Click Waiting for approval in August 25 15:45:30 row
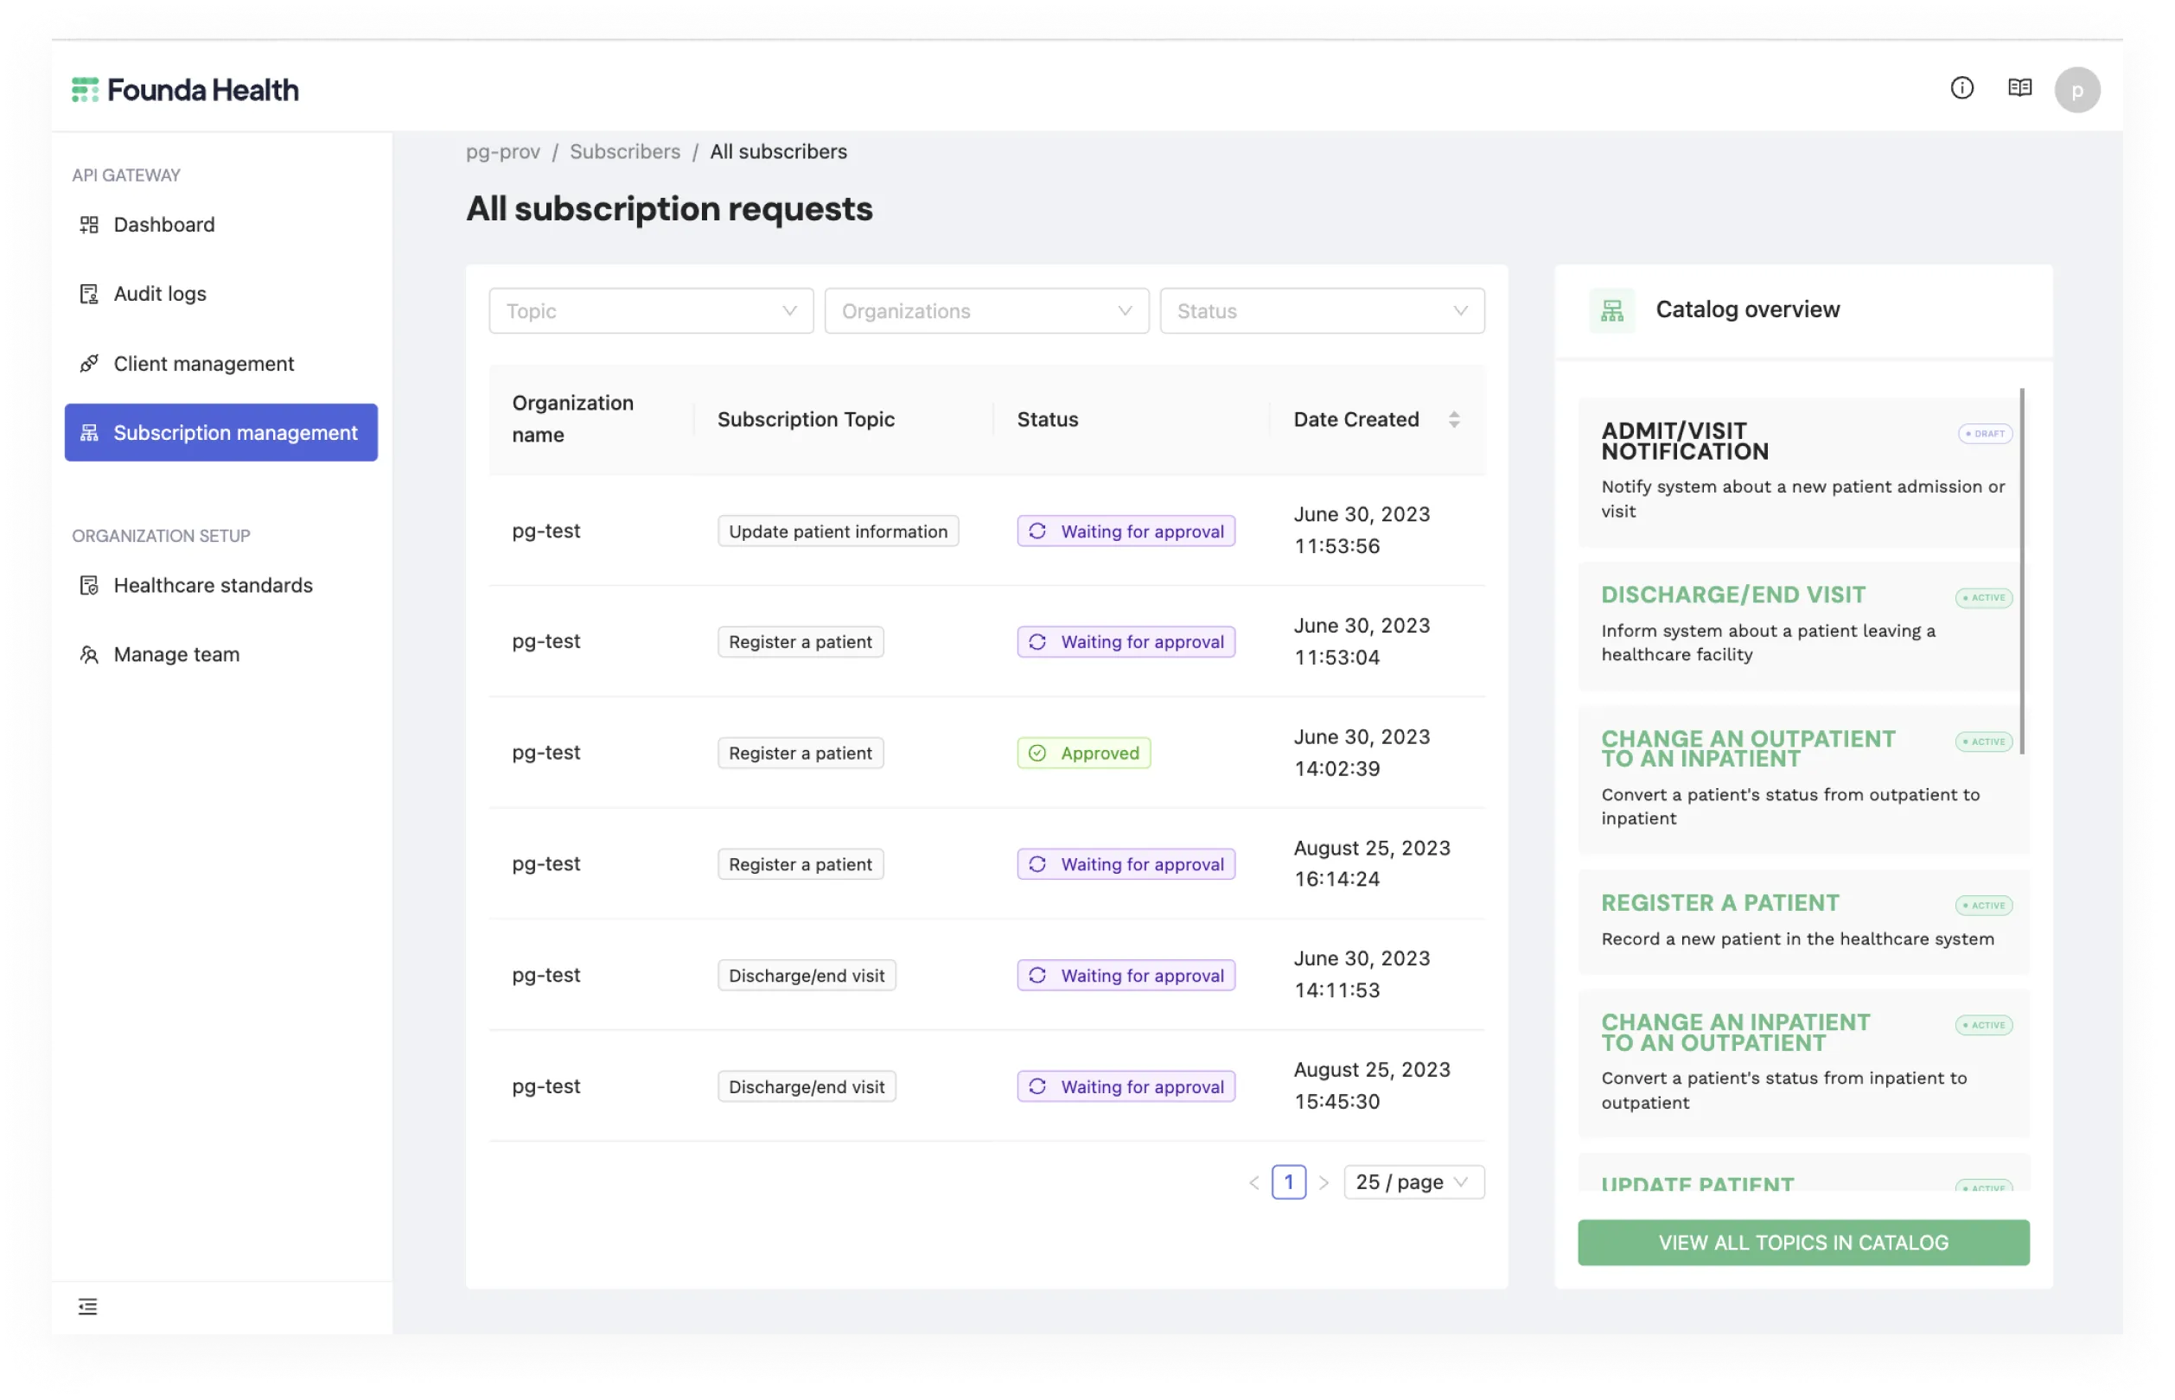Screen dimensions: 2175x1400 click(x=1126, y=1086)
